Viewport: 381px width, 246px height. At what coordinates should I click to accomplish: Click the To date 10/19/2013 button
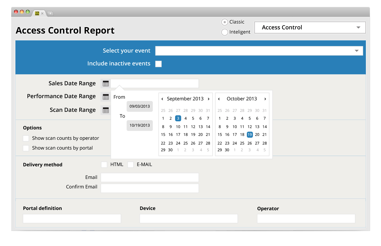(140, 125)
